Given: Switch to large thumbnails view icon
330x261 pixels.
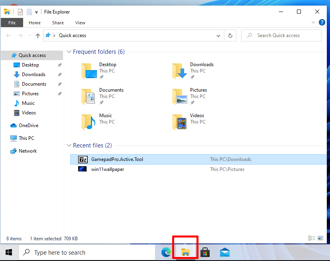Looking at the screenshot, I should [x=320, y=238].
